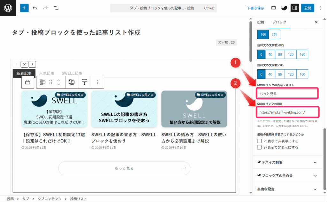Click the gray SWELL使い方 post thumbnail
This screenshot has width=327, height=202.
point(194,109)
